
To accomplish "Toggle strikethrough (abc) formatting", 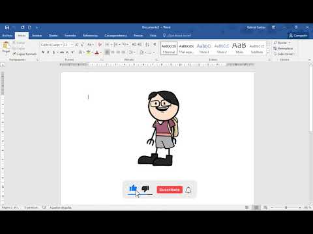I will click(x=62, y=52).
